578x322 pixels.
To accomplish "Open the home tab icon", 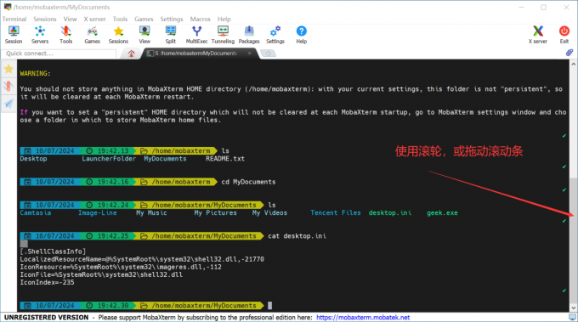I will [131, 54].
